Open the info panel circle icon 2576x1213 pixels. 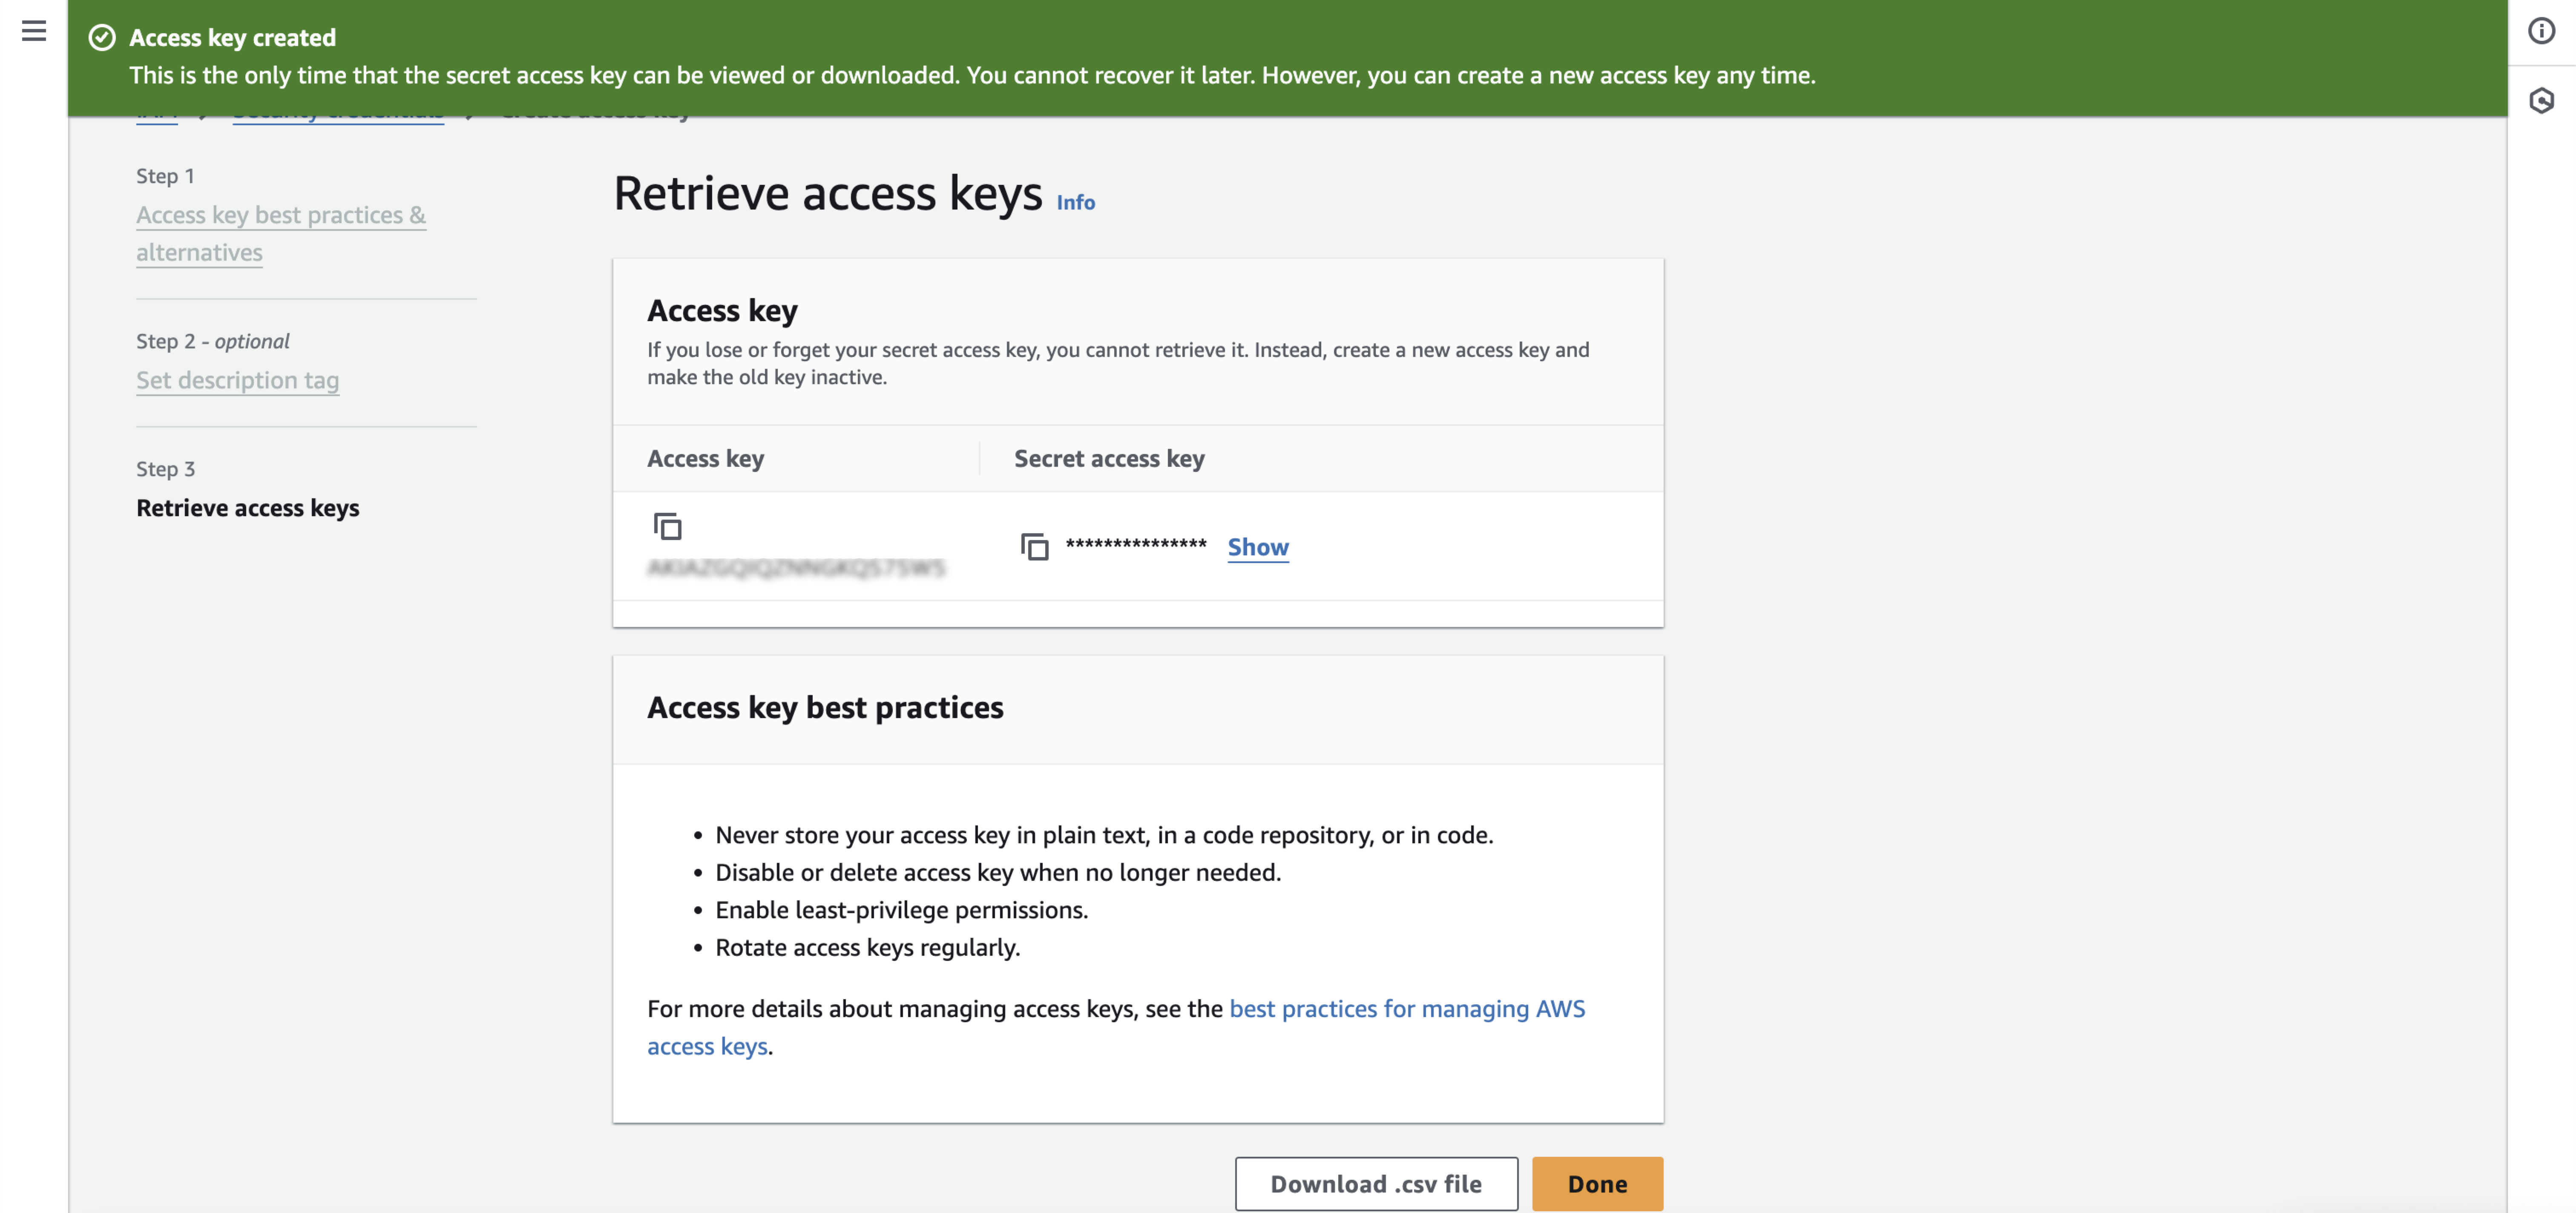coord(2541,31)
